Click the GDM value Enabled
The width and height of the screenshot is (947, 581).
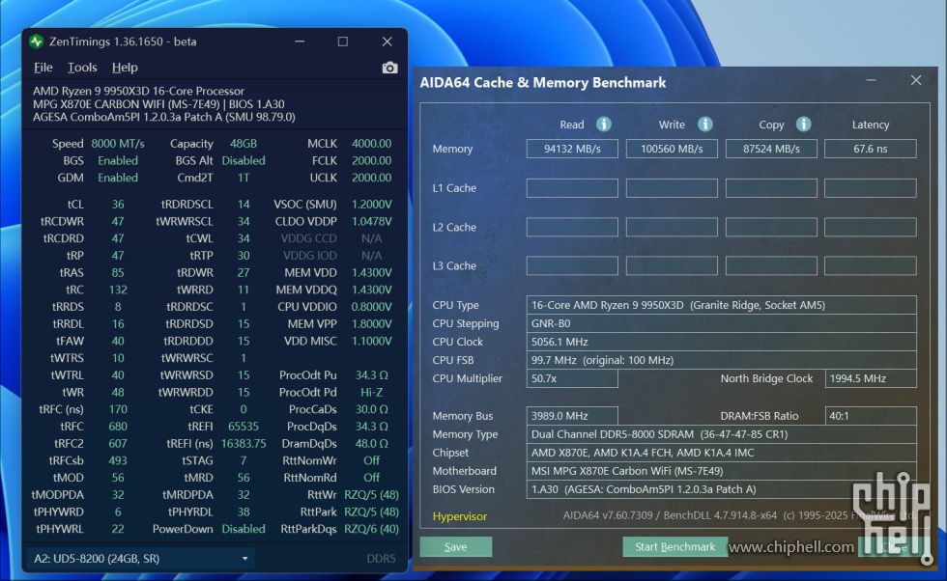point(118,178)
